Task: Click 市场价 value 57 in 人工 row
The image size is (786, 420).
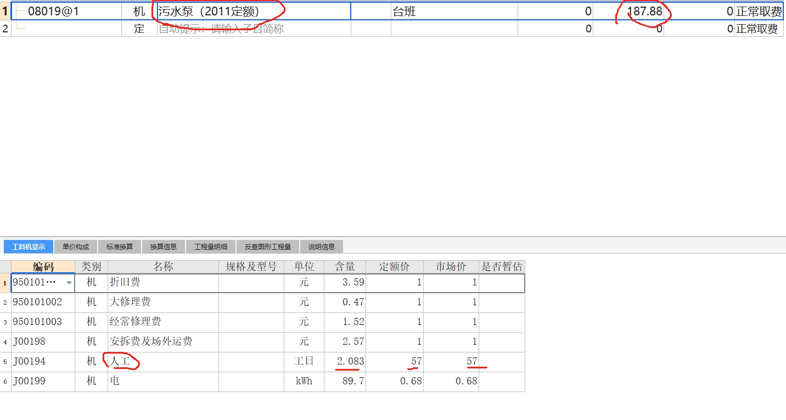Action: pos(451,362)
